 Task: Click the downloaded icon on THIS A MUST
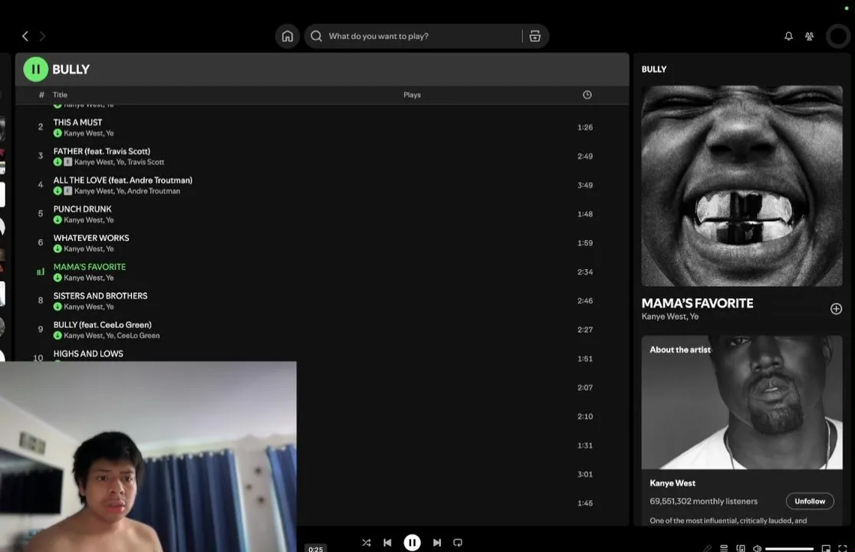tap(58, 133)
